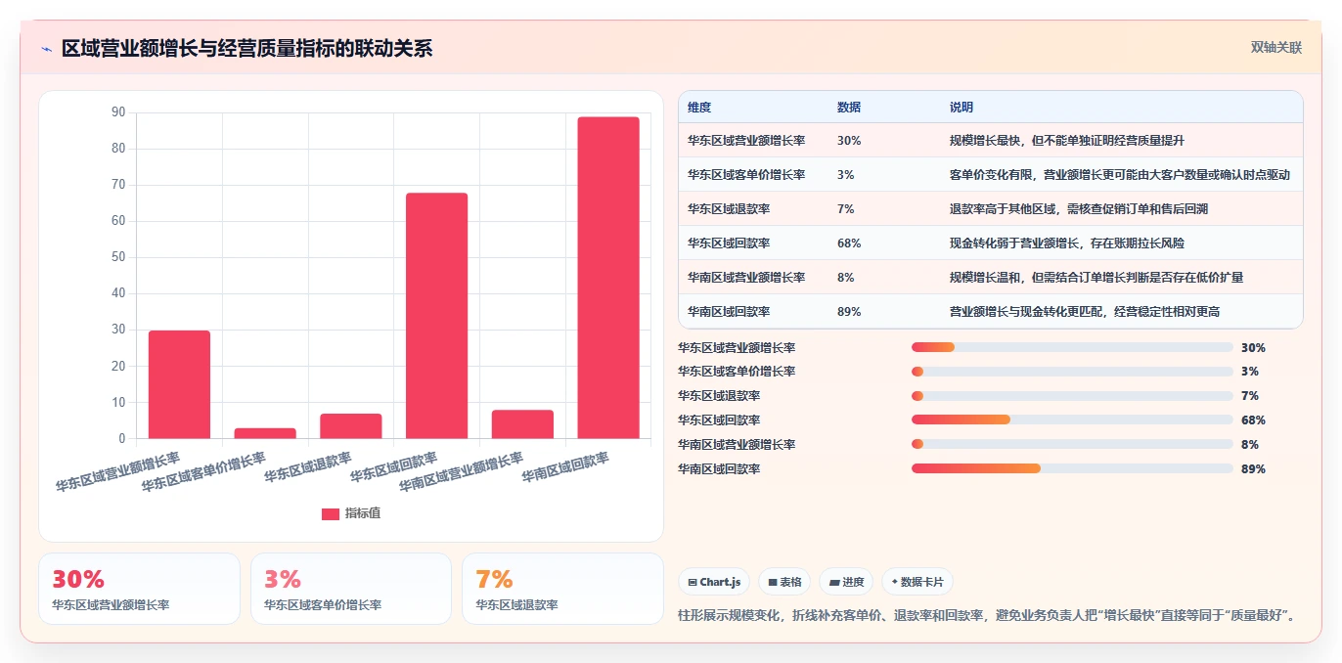Click the 数据卡片 tag chip
Screen dimensions: 1342x663
917,582
